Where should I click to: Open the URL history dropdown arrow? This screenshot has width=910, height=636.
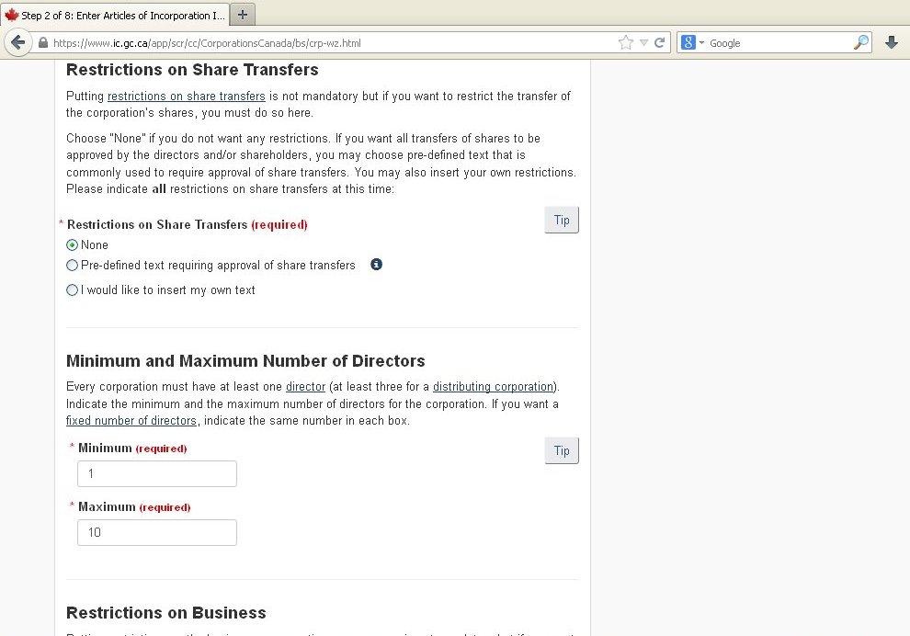[643, 43]
